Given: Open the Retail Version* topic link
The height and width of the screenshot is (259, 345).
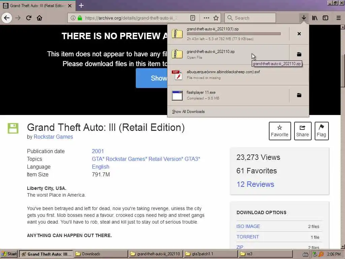Looking at the screenshot, I should [166, 159].
